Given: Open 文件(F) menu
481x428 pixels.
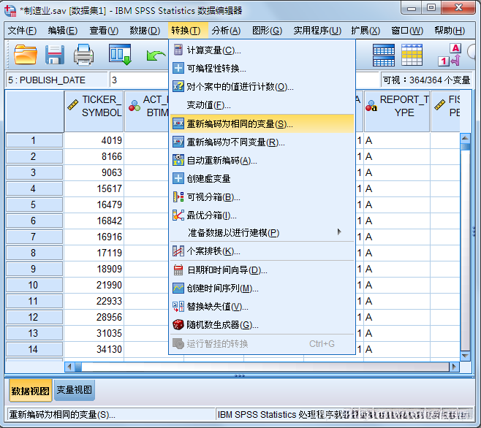Looking at the screenshot, I should pyautogui.click(x=22, y=31).
